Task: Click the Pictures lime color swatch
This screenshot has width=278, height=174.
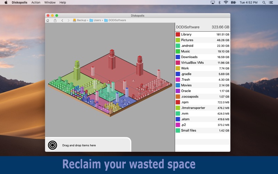Action: [178, 40]
